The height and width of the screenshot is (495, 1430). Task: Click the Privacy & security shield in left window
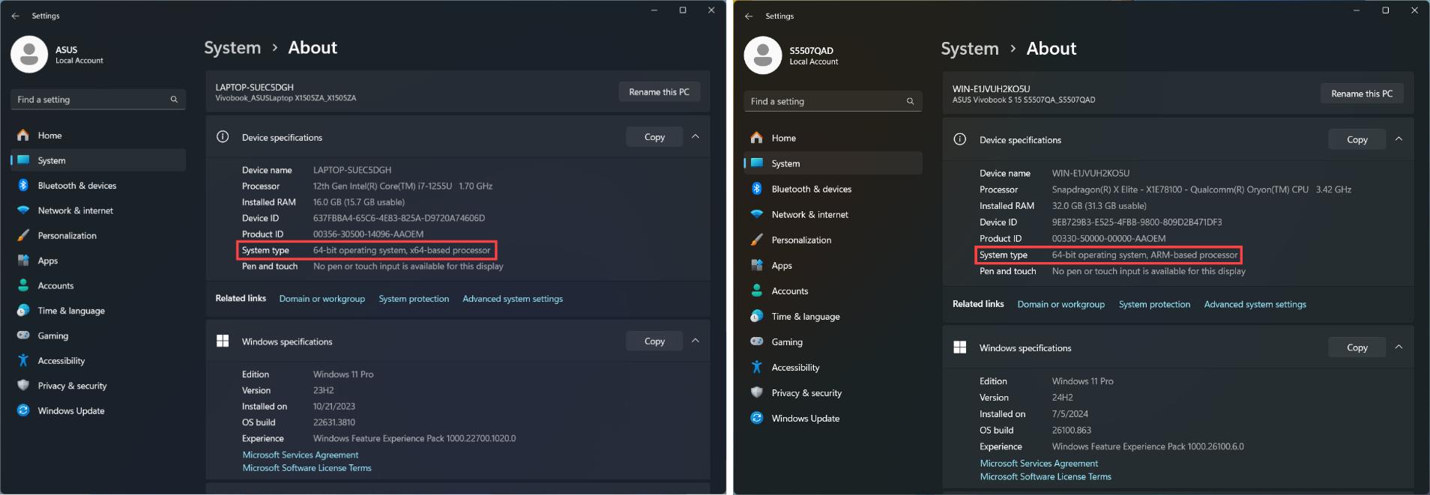coord(23,386)
